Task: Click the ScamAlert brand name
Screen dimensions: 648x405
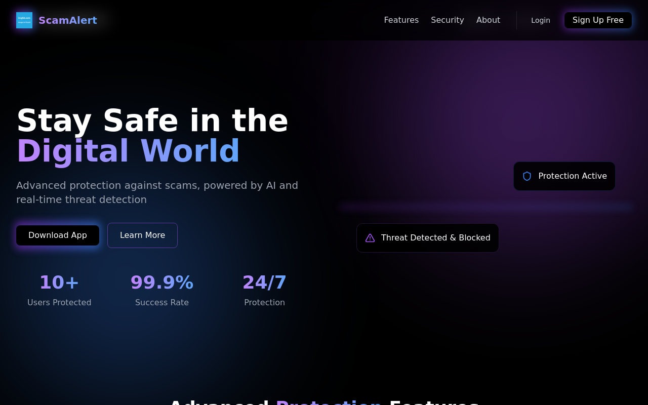Action: [x=68, y=20]
